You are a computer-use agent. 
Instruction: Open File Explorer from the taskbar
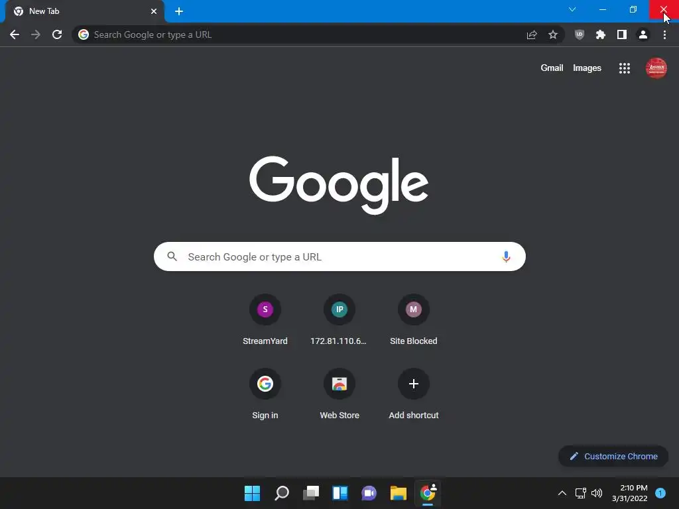pos(399,493)
